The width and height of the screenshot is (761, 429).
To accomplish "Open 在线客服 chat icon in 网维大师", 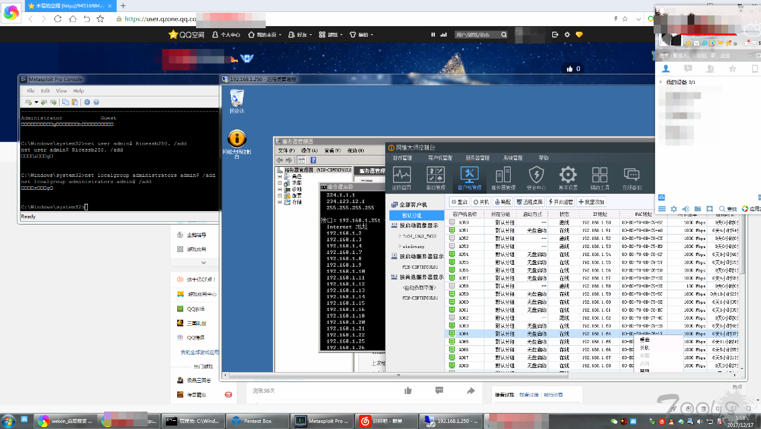I will (x=631, y=178).
